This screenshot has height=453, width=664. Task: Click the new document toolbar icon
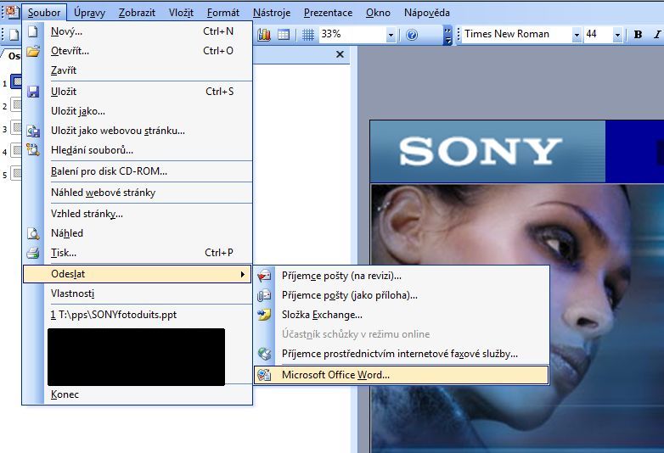click(14, 35)
